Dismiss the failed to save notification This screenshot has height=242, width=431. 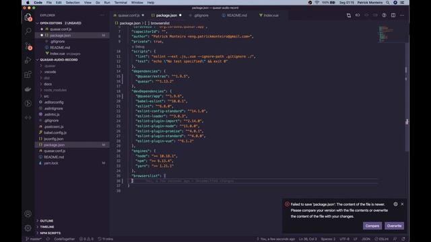click(x=402, y=204)
